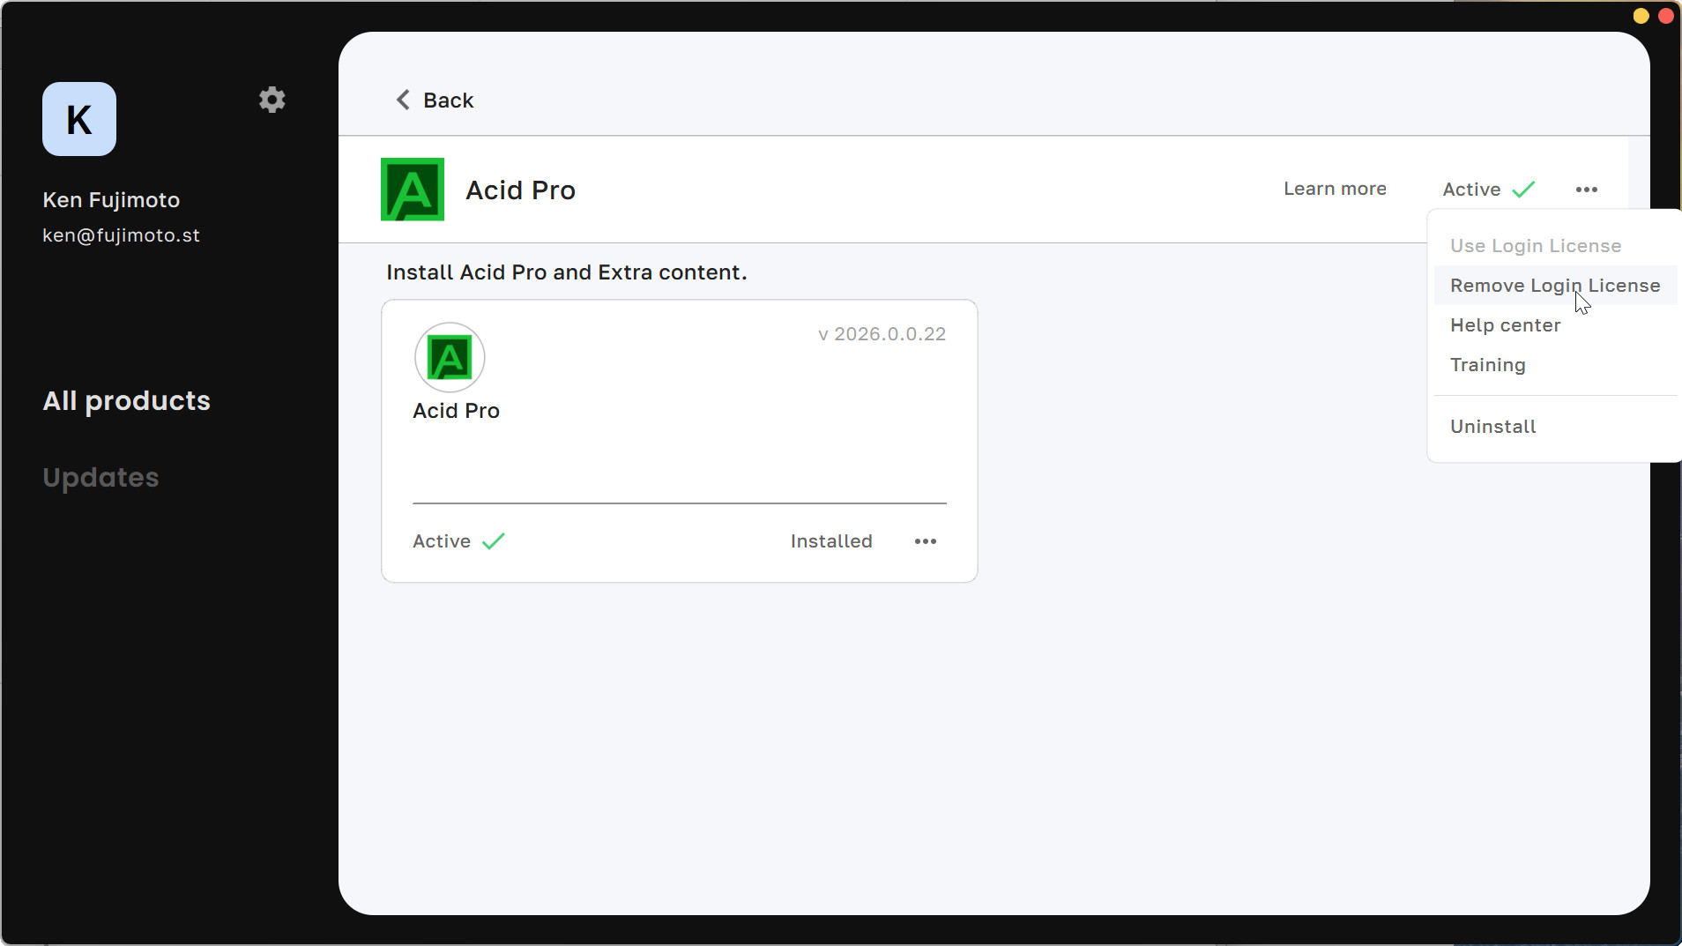Switch to the Updates section

tap(101, 478)
